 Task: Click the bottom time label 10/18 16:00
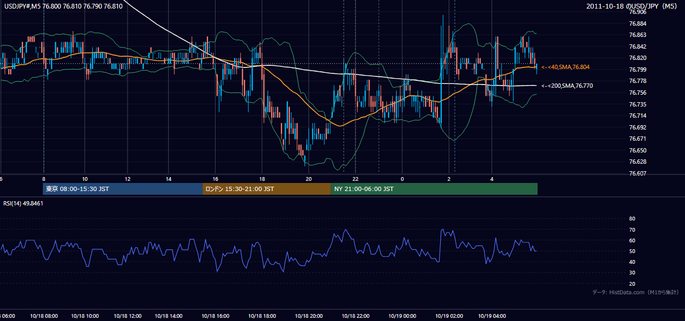[x=215, y=316]
